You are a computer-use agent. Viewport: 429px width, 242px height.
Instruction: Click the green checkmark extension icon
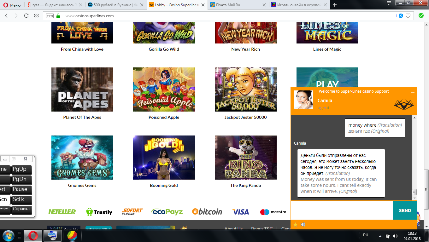tap(421, 15)
